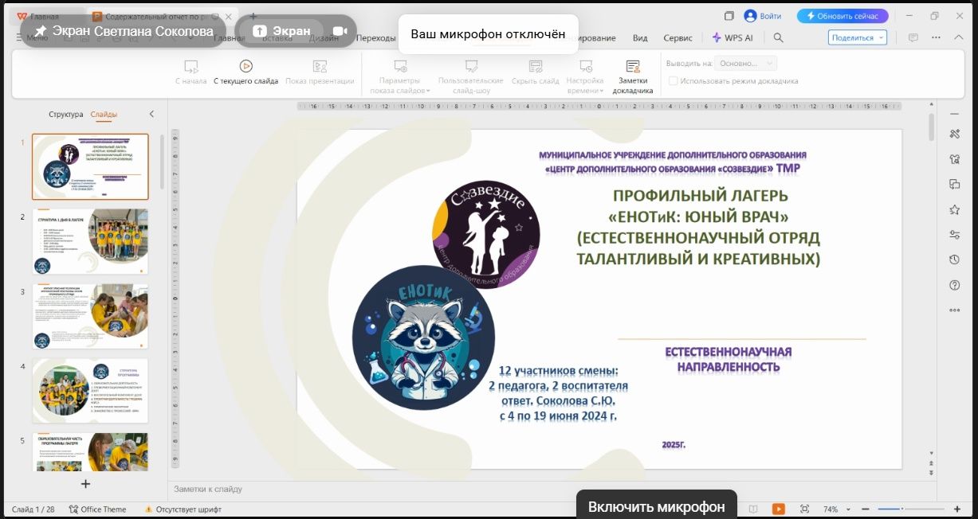Viewport: 978px width, 519px height.
Task: Click 'Отсутствует шрифт' missing font warning
Action: [x=183, y=509]
